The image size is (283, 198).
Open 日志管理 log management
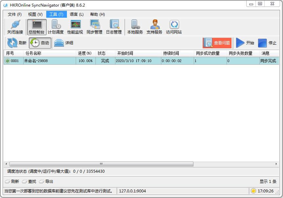[x=114, y=27]
